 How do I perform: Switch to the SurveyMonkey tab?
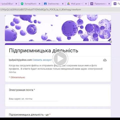point(31,4)
